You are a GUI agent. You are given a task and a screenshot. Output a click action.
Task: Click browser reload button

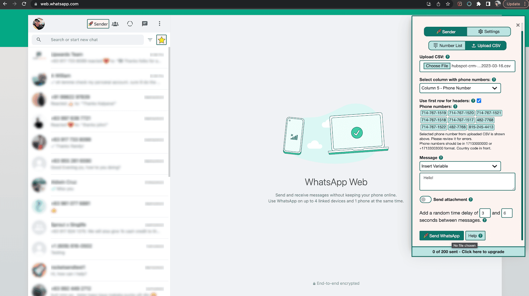(x=24, y=4)
